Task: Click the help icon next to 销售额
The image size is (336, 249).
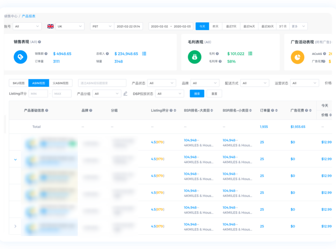Action: pyautogui.click(x=46, y=54)
